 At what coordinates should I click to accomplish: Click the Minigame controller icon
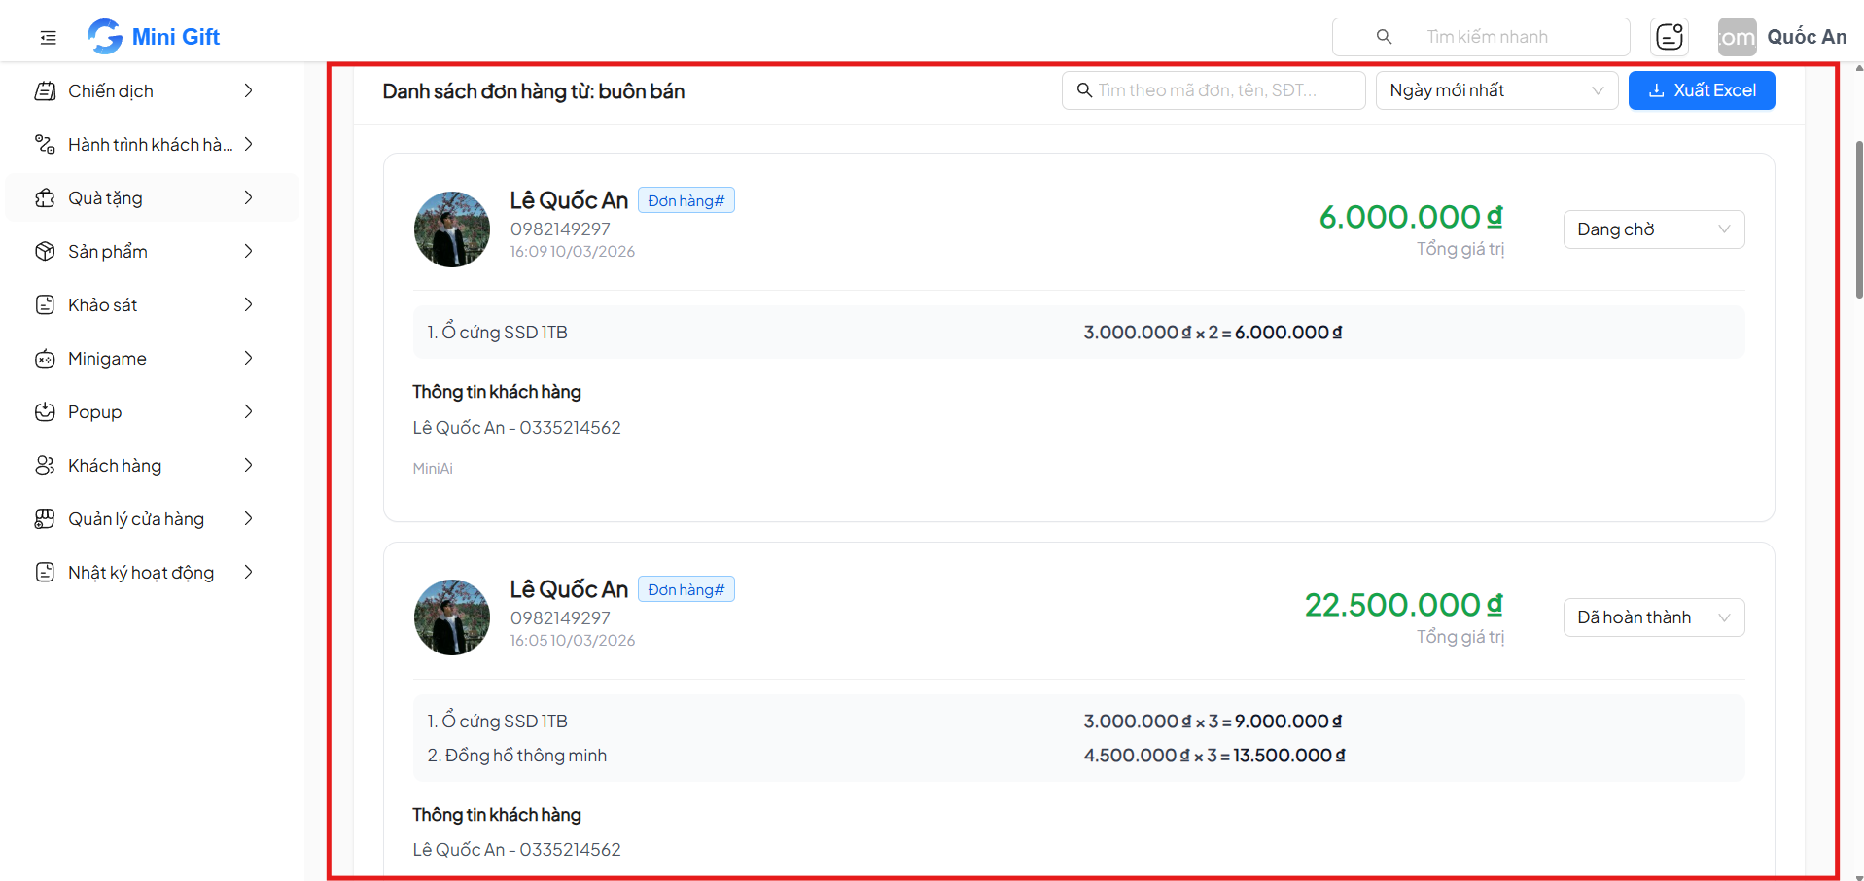click(45, 359)
